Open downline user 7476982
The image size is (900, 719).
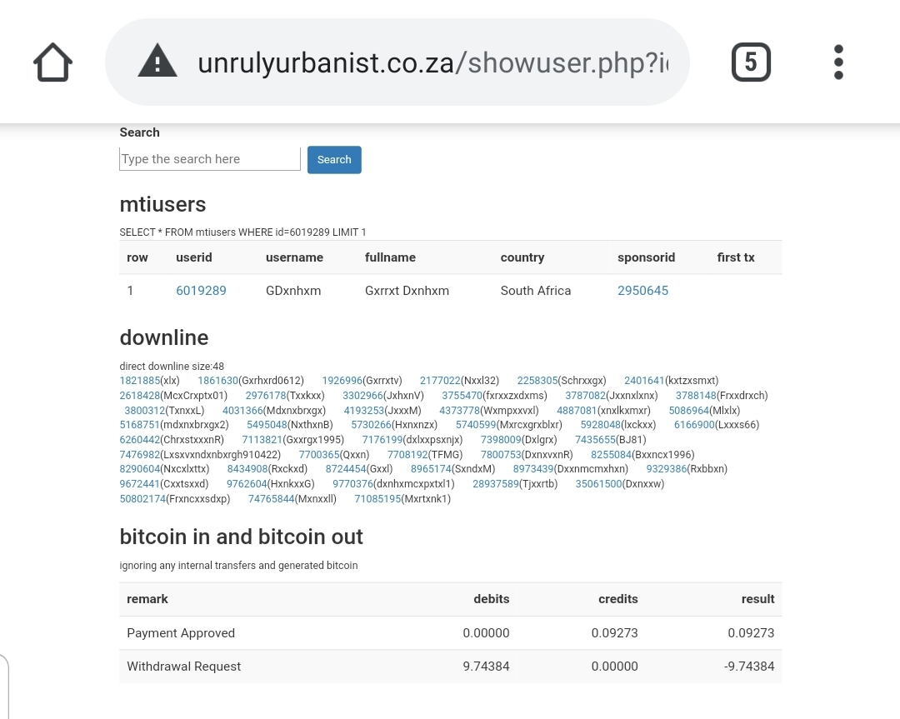140,455
